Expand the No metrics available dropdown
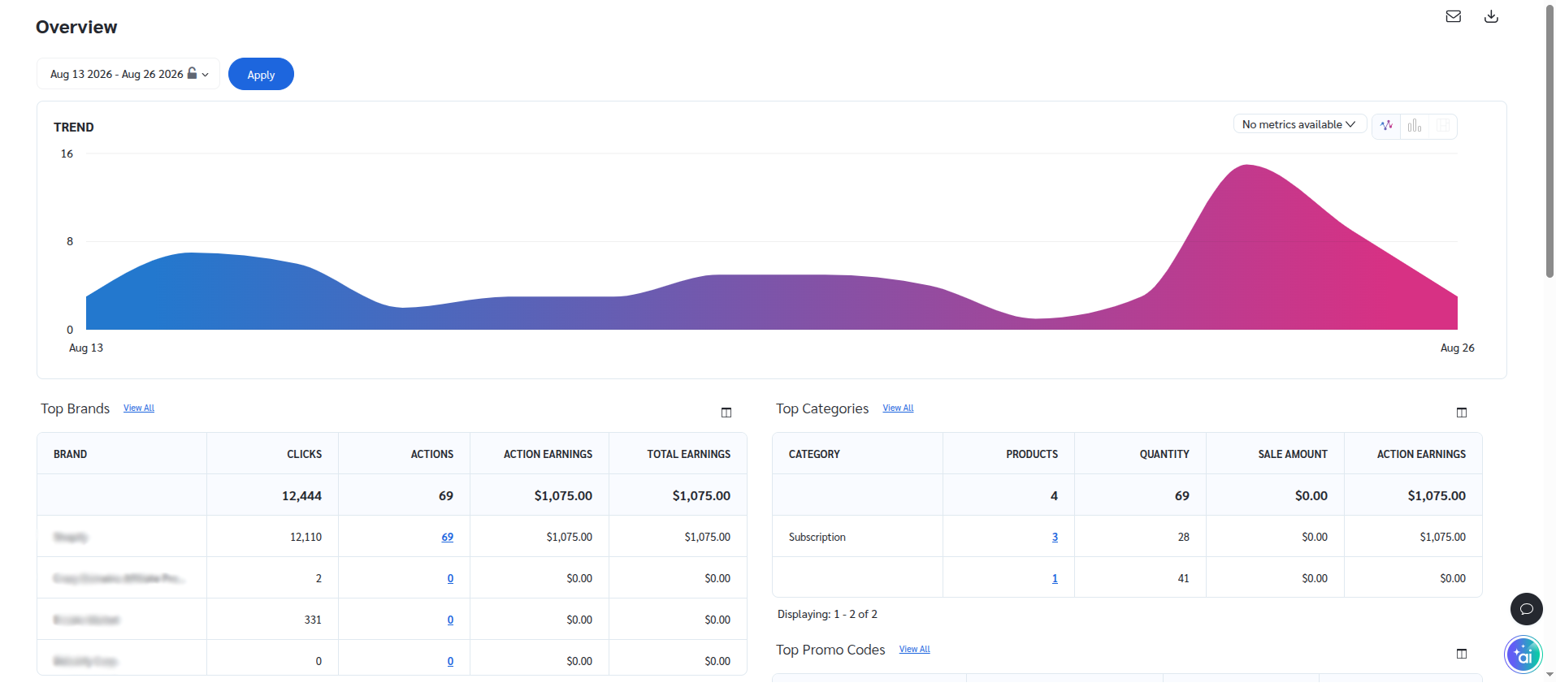This screenshot has width=1556, height=687. (1299, 124)
